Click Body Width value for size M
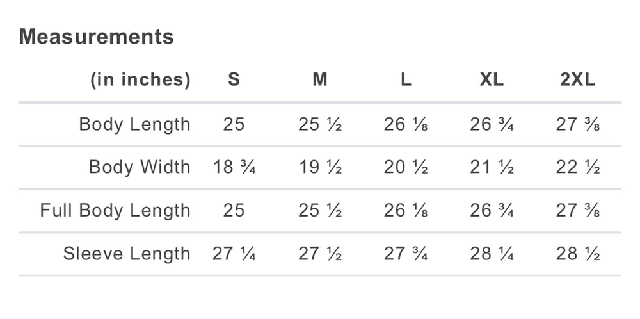The height and width of the screenshot is (319, 640). coord(320,167)
